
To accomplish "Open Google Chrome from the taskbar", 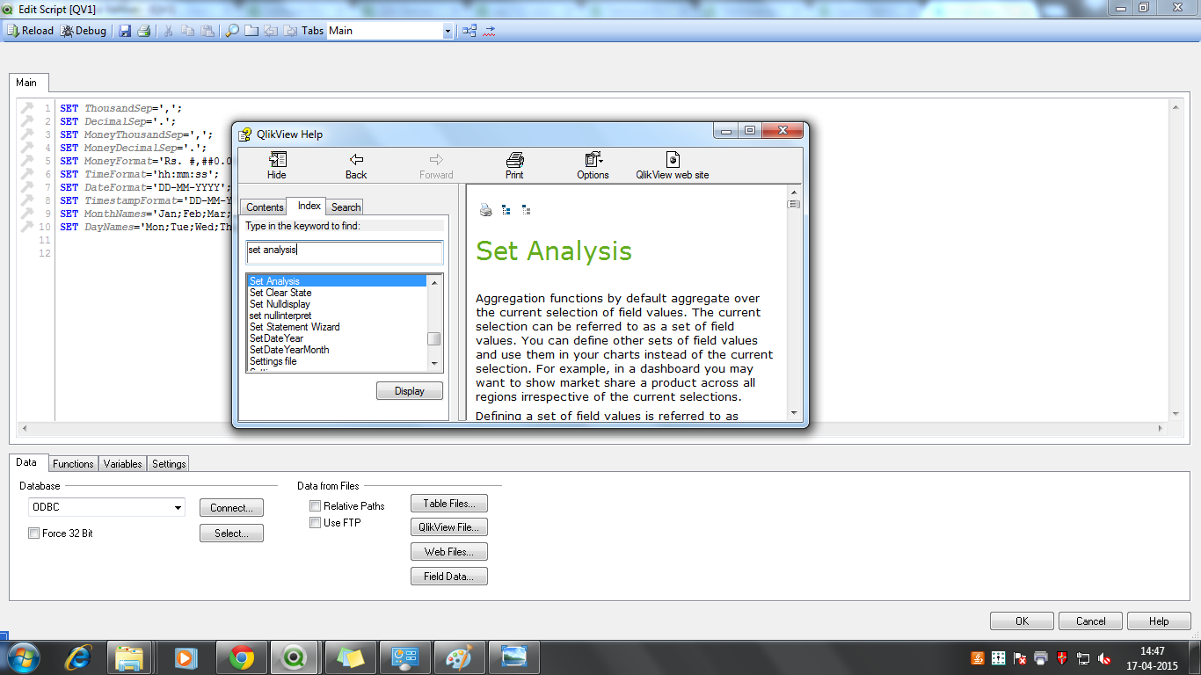I will [x=242, y=657].
